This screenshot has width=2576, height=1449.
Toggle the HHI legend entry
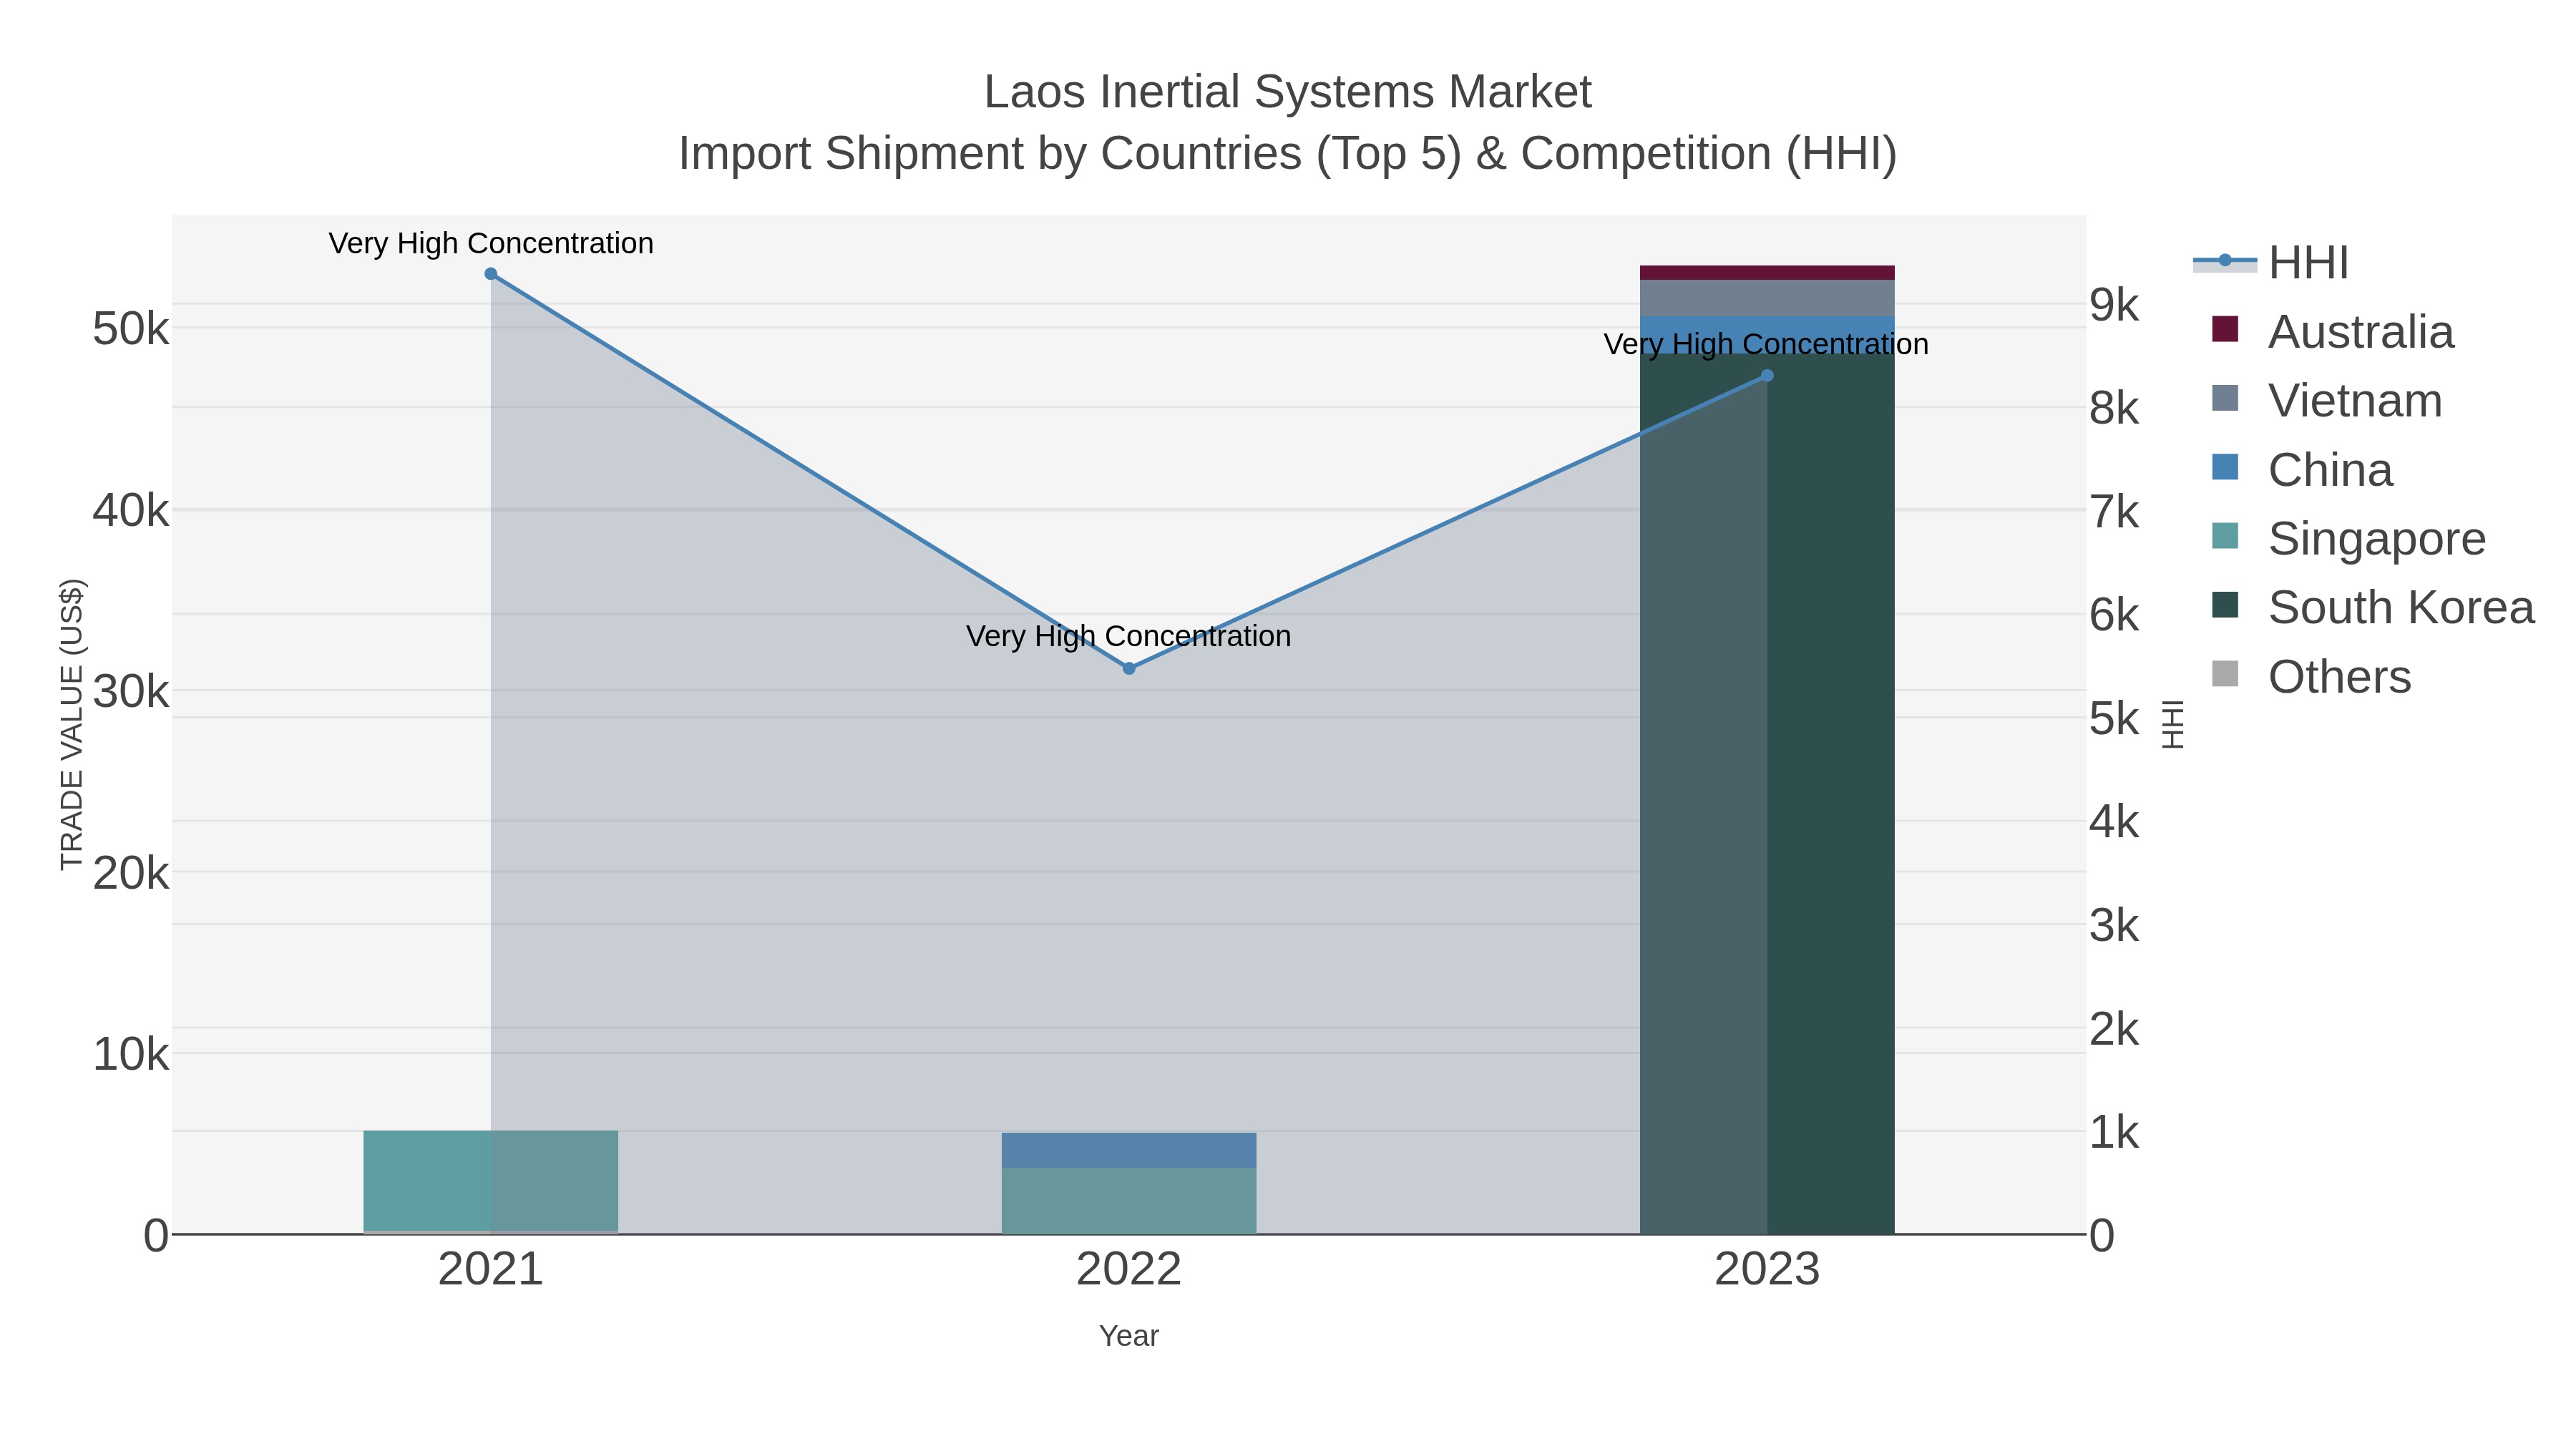[x=2270, y=263]
